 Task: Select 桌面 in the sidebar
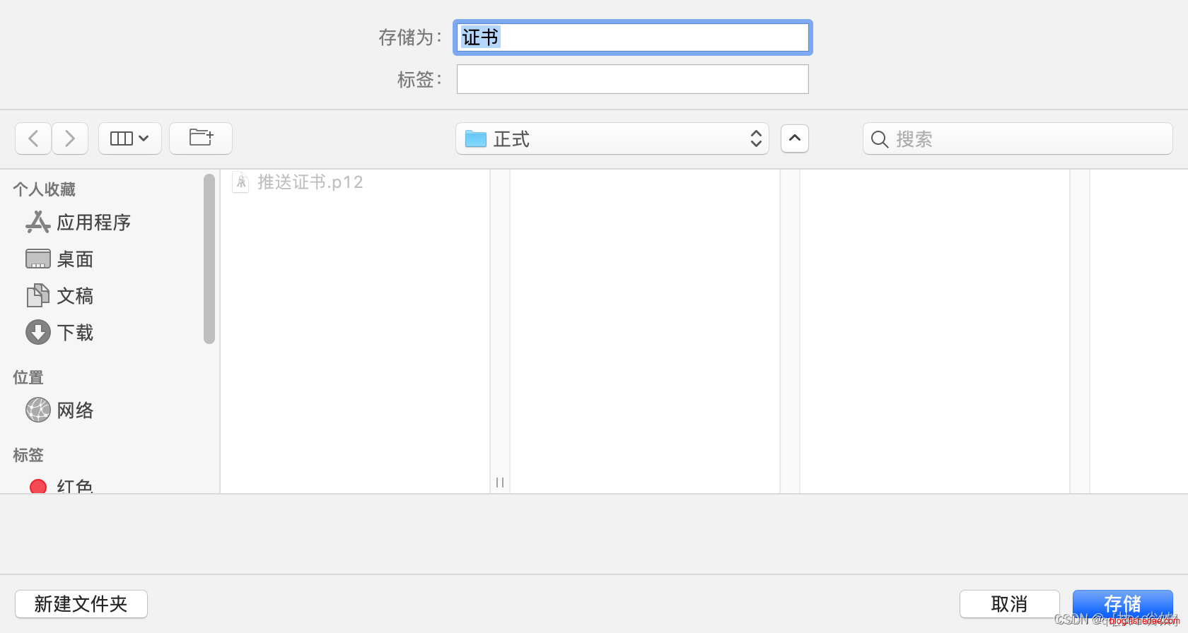(x=75, y=259)
